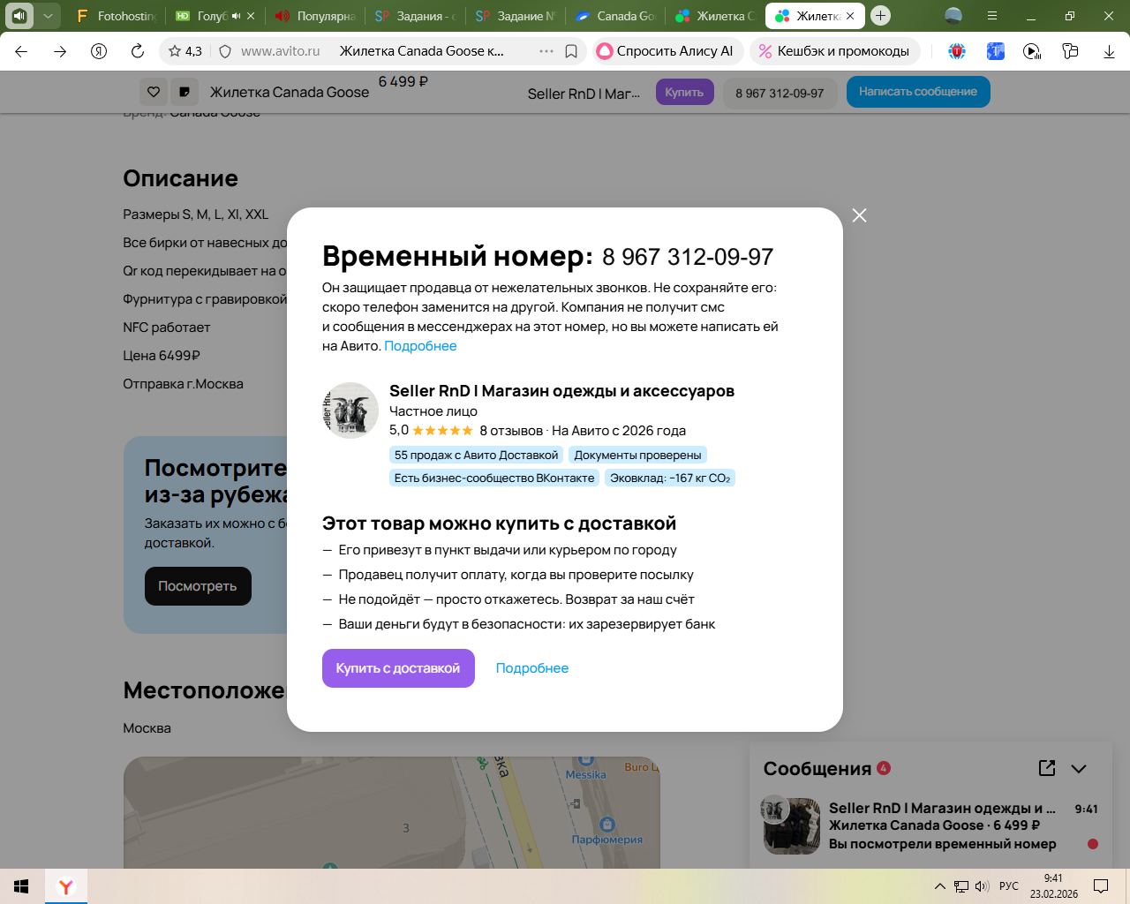Close the active Жилетка tab

850,16
